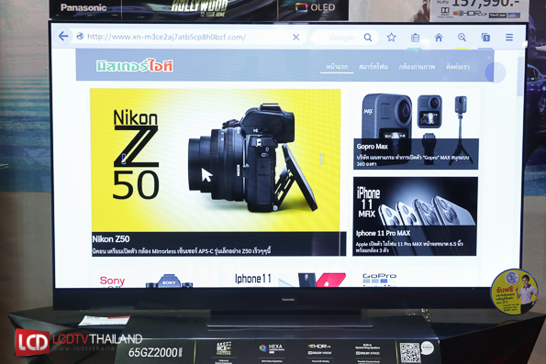Select the first navigation tab หน้าแรก
This screenshot has width=546, height=364.
click(x=337, y=66)
